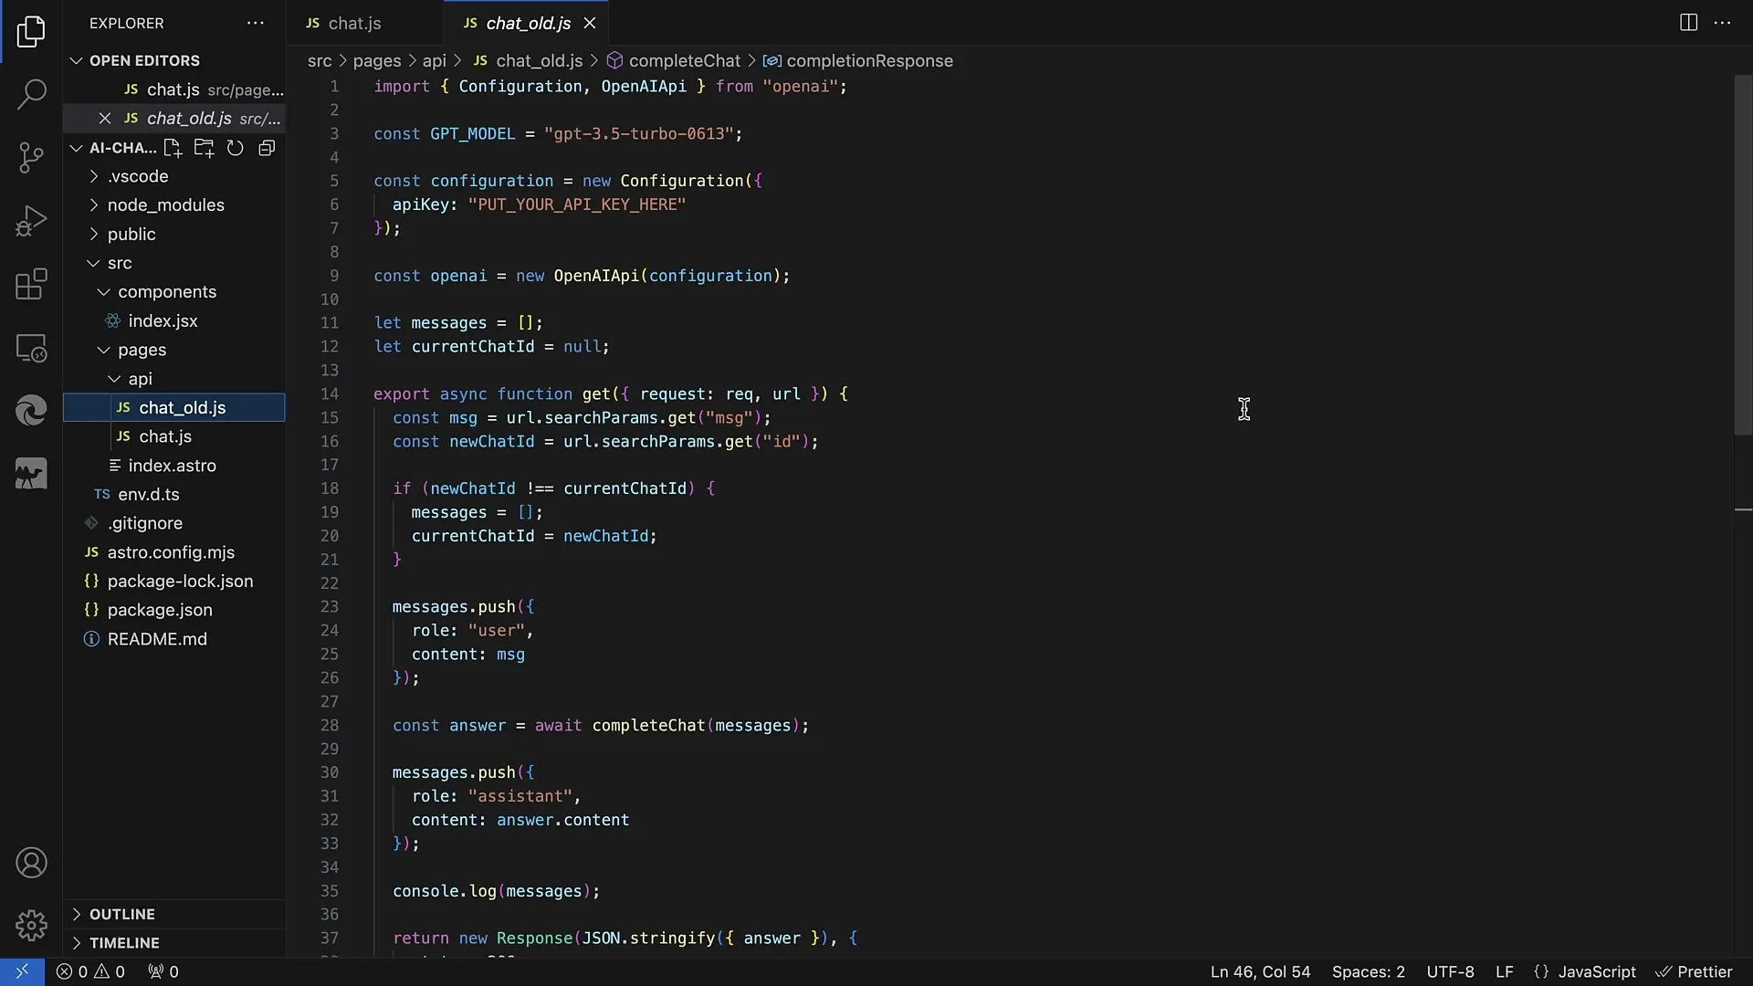
Task: Change end of line sequence LF
Action: 1504,971
